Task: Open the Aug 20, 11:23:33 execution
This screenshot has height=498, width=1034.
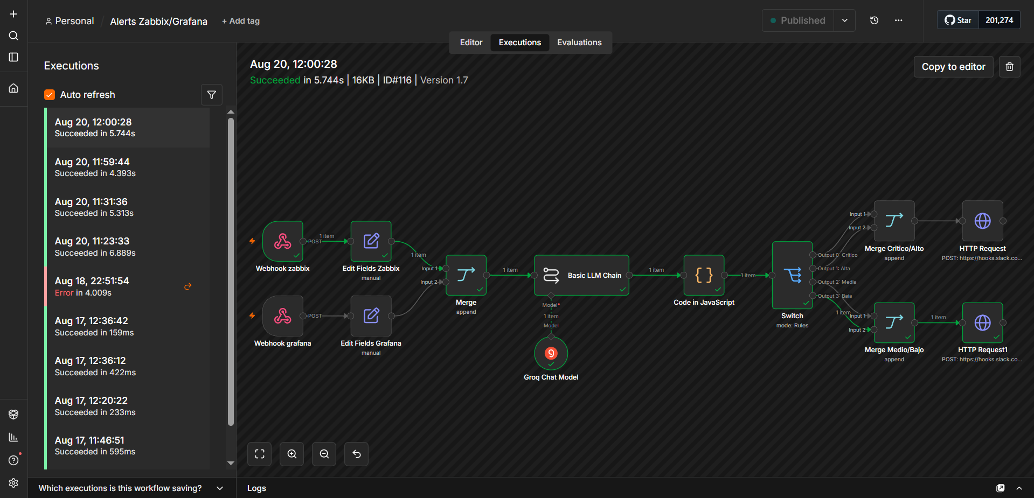Action: click(127, 247)
